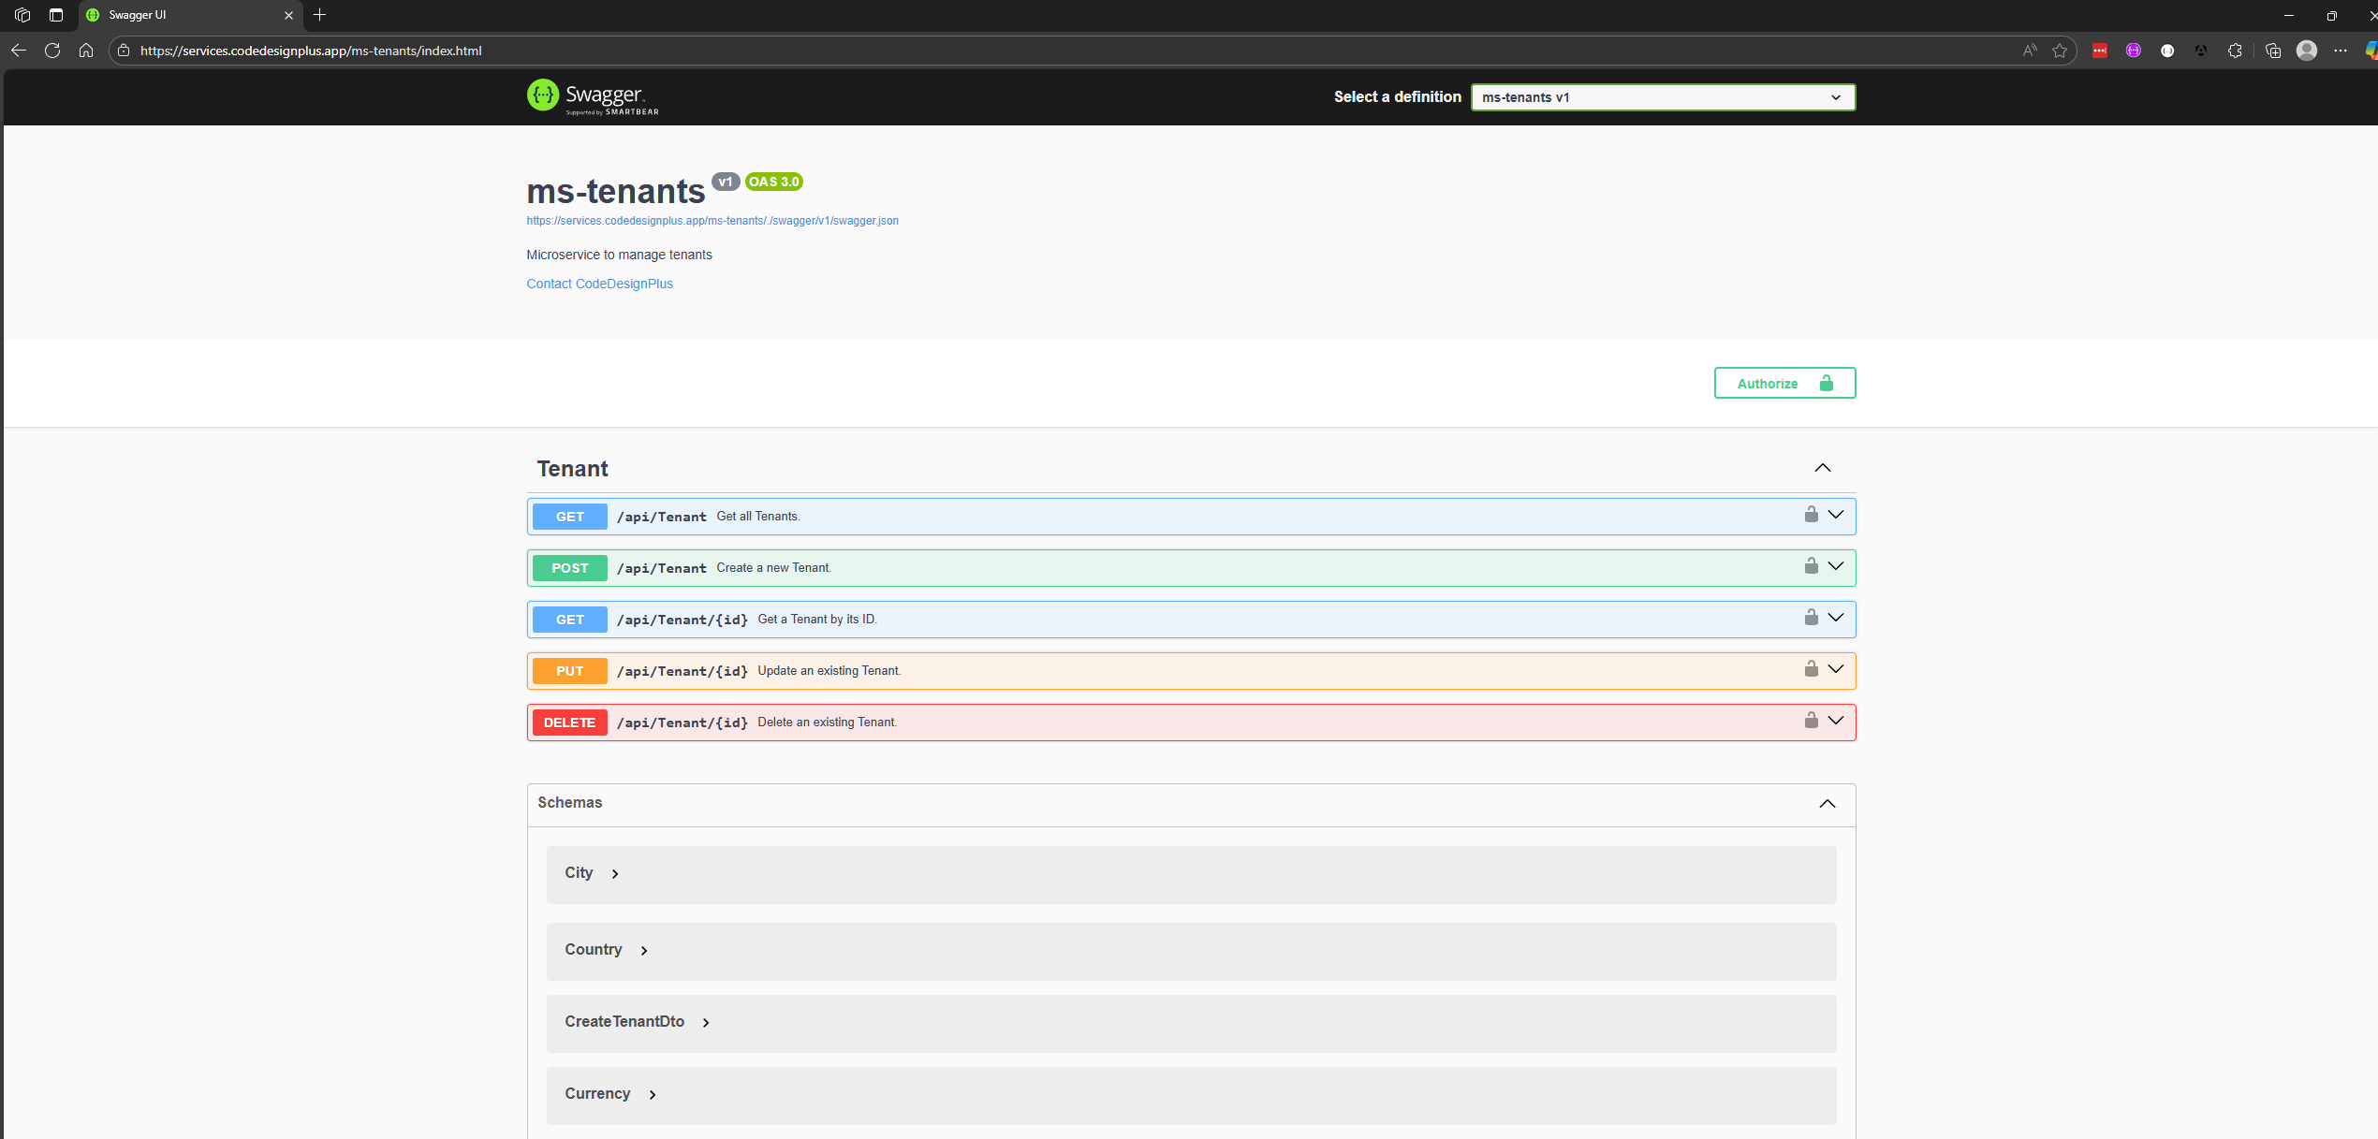Expand the Currency schema
The image size is (2378, 1139).
(653, 1095)
